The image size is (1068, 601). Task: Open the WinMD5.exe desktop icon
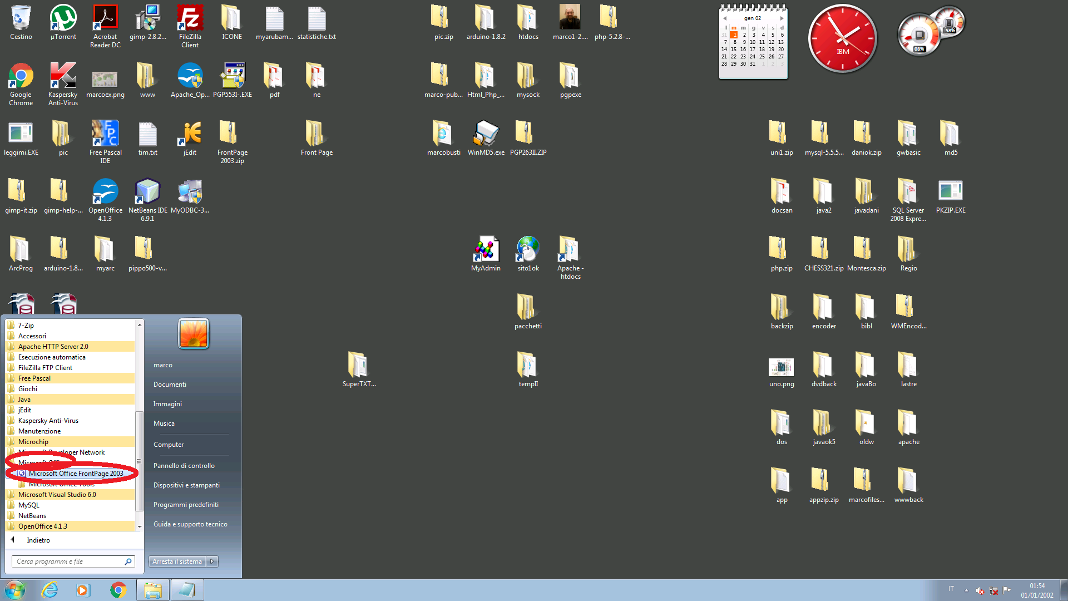pos(486,135)
